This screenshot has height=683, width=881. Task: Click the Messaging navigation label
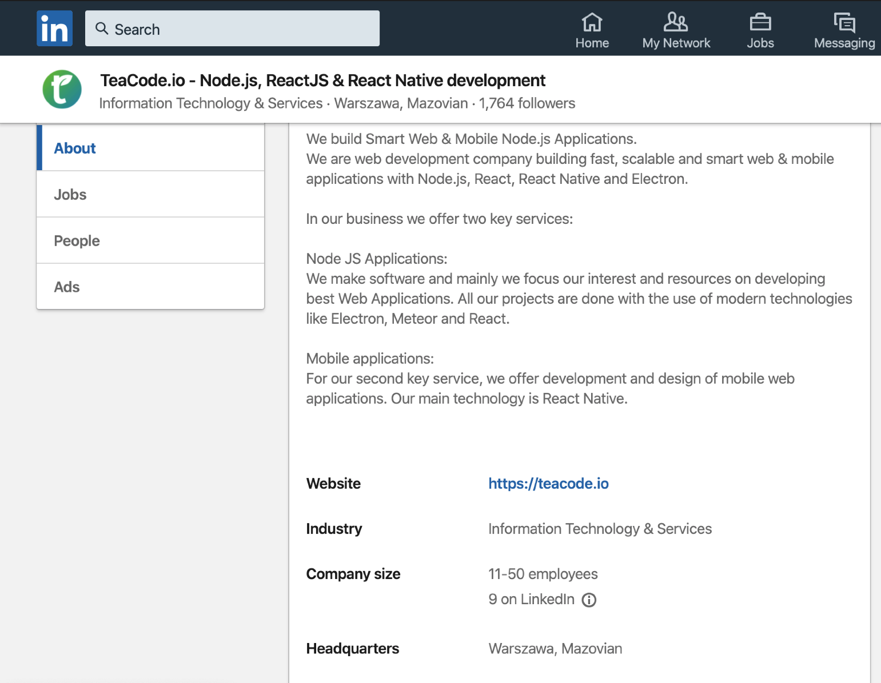[844, 43]
